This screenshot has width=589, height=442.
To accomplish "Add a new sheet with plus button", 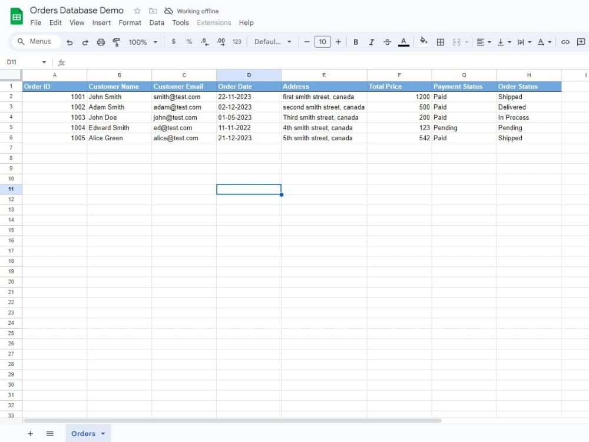I will pos(31,433).
